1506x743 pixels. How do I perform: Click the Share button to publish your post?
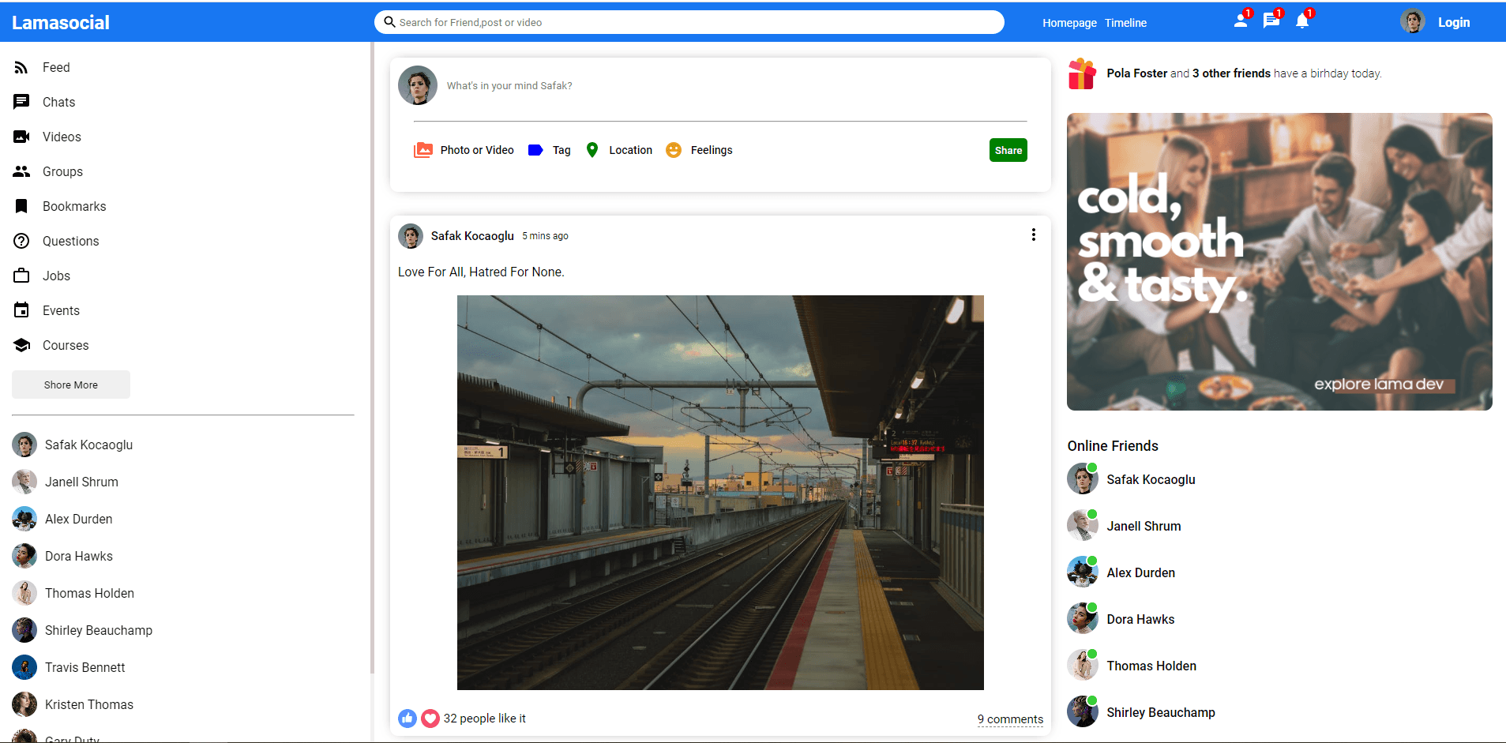pos(1008,149)
